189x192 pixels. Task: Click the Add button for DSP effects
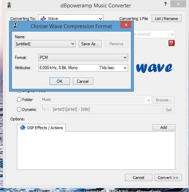164,127
